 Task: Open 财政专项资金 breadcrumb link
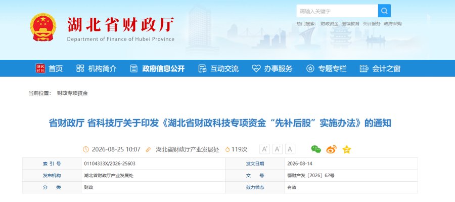click(x=72, y=93)
